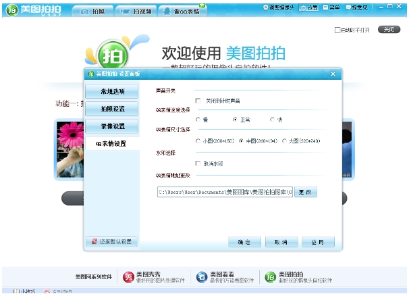Click 调整摄像头 camera adjustment icon

[x=266, y=7]
